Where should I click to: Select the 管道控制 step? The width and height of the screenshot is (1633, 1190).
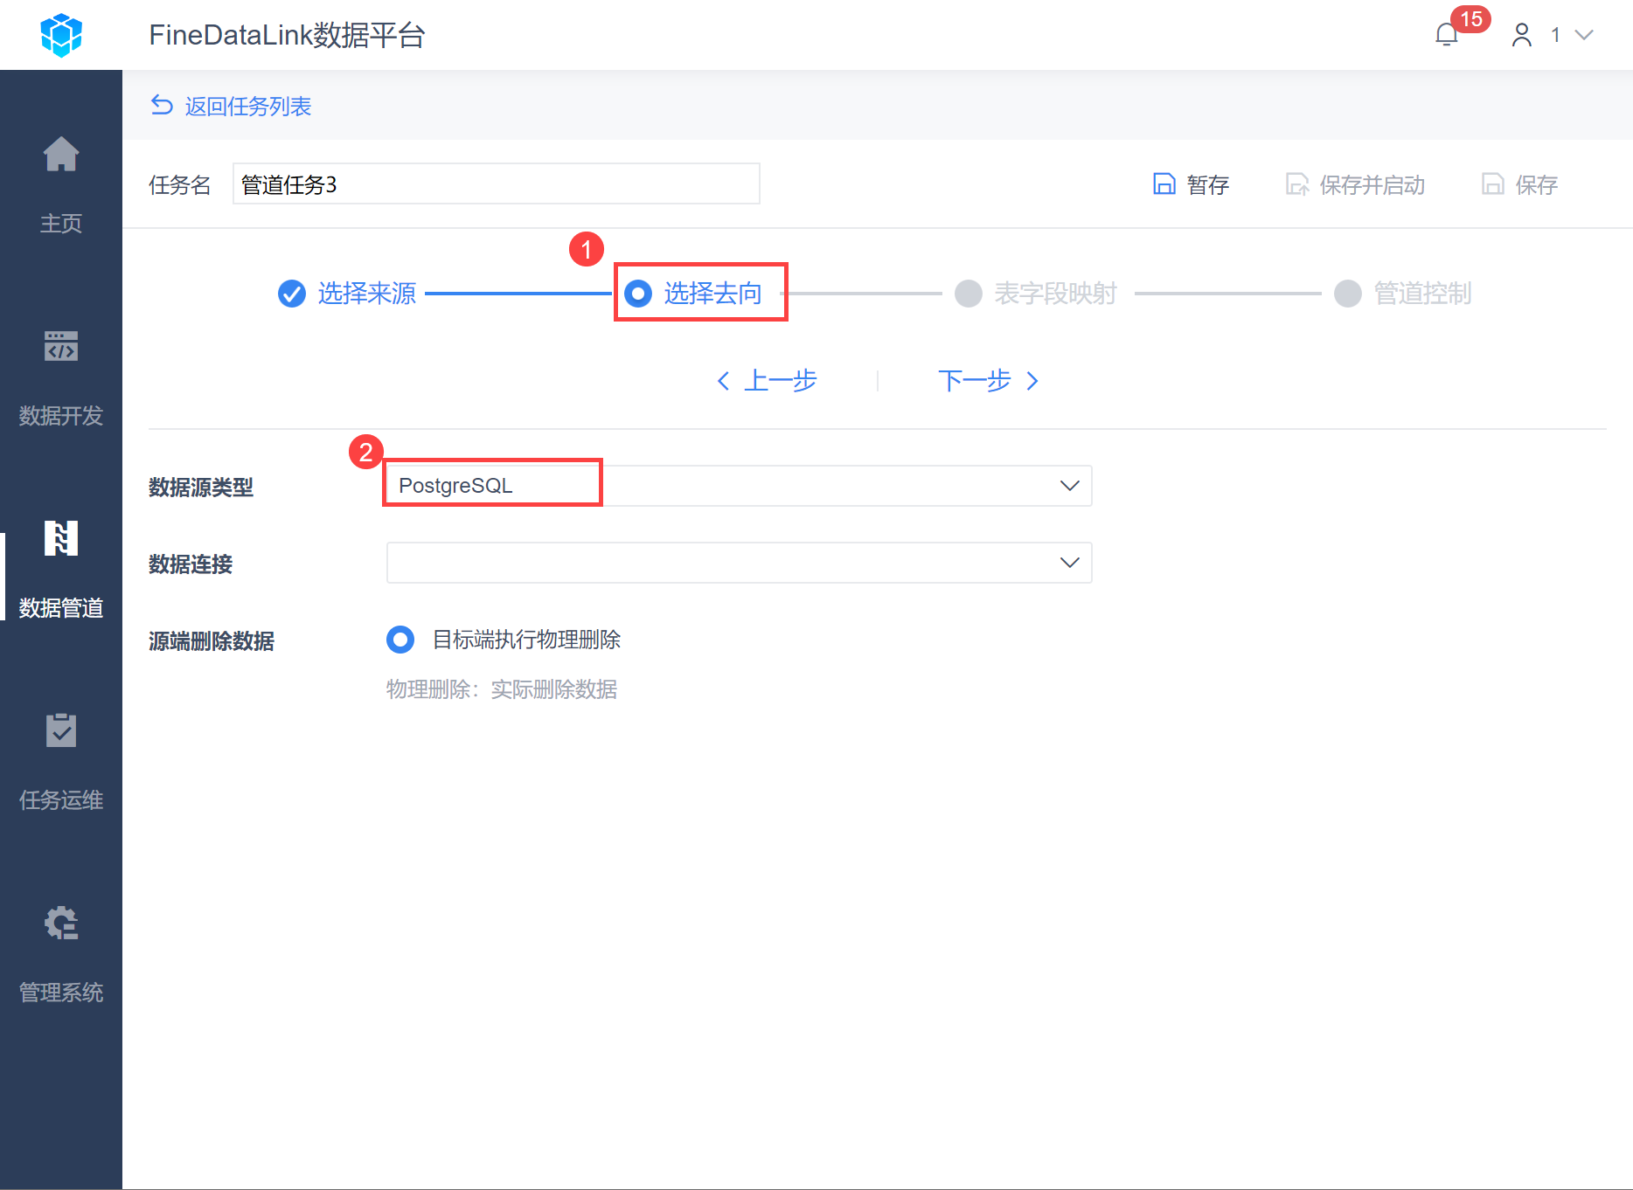1403,294
